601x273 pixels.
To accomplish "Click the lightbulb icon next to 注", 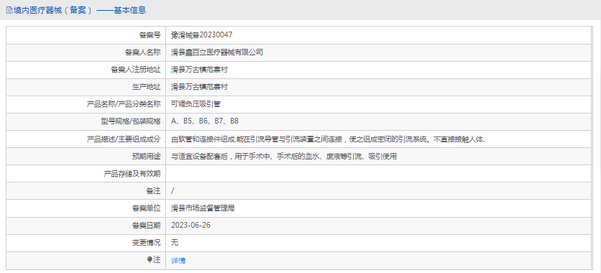I will 150,260.
